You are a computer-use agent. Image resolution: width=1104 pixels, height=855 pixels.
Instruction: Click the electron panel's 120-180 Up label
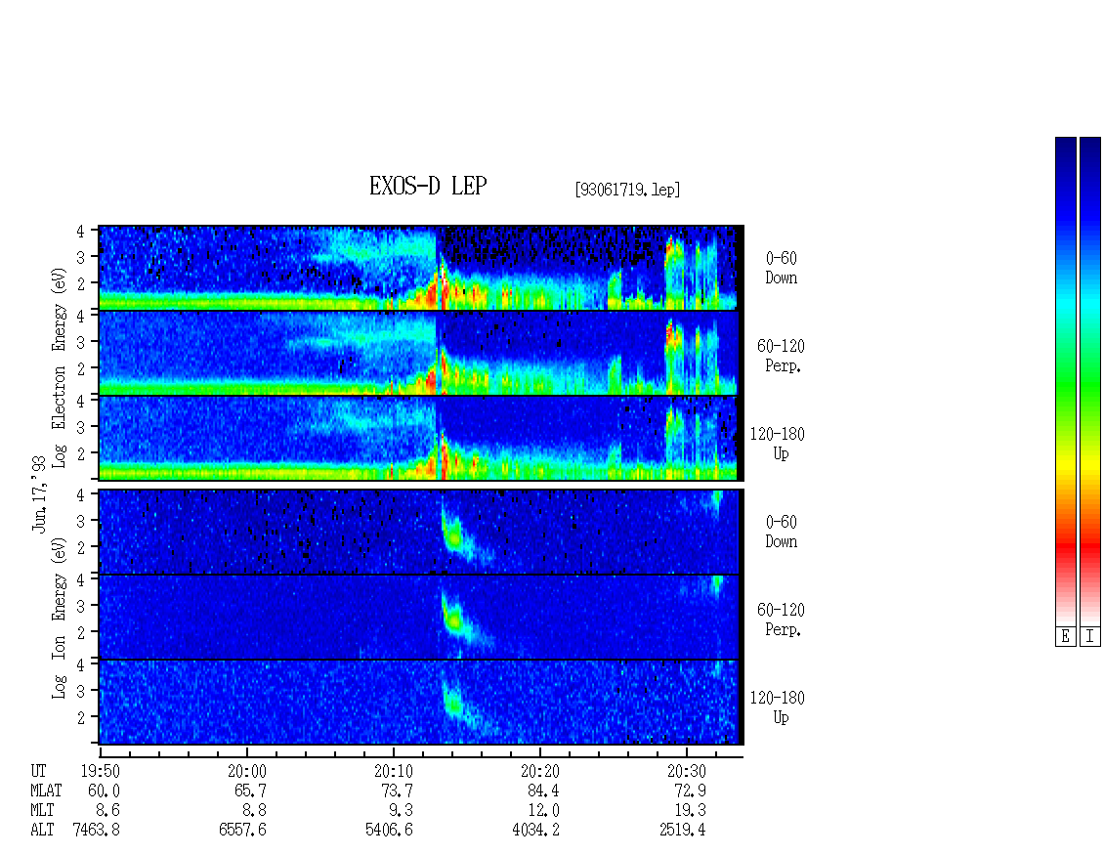(x=778, y=444)
